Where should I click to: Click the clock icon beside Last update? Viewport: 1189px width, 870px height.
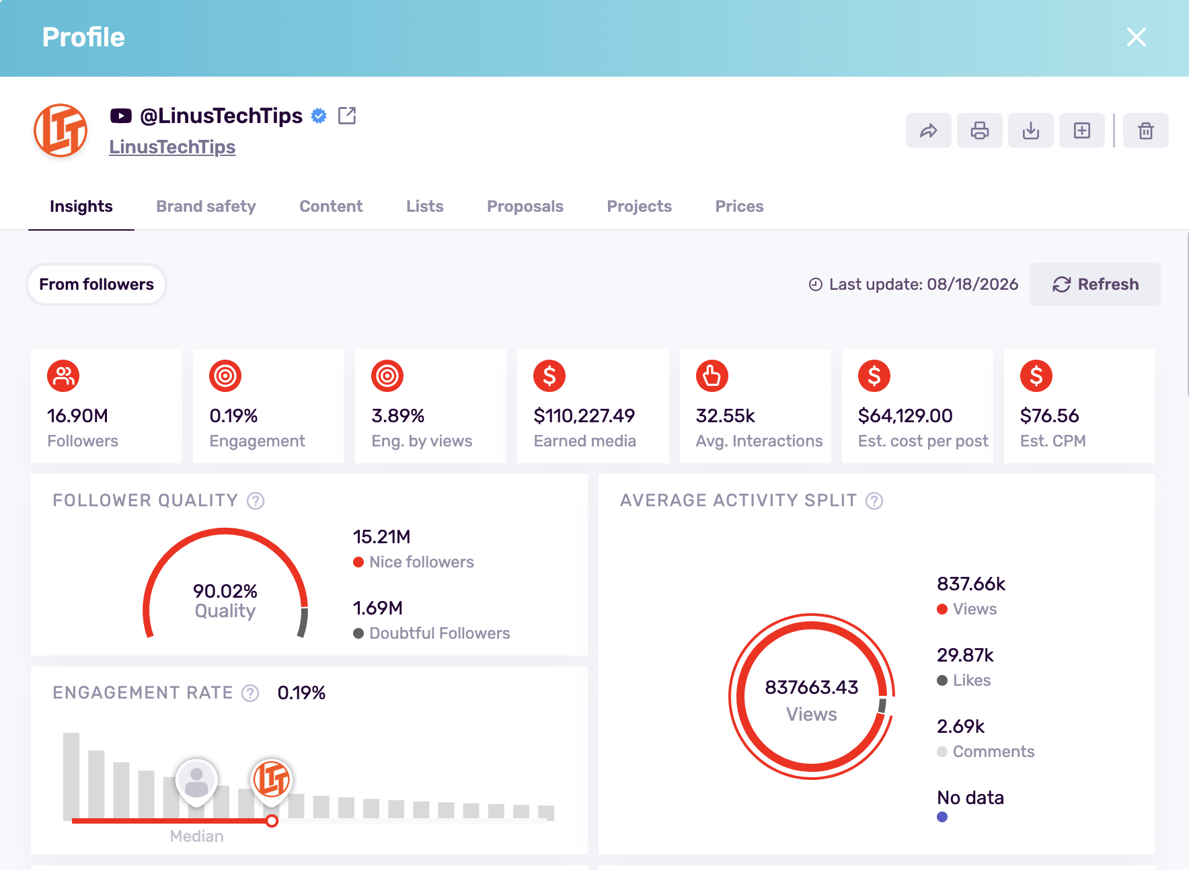click(x=816, y=284)
